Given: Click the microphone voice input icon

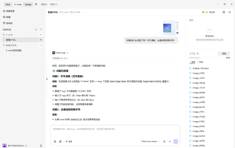Looking at the screenshot, I should [x=164, y=142].
